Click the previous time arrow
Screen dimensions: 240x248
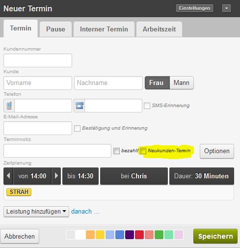pos(8,176)
